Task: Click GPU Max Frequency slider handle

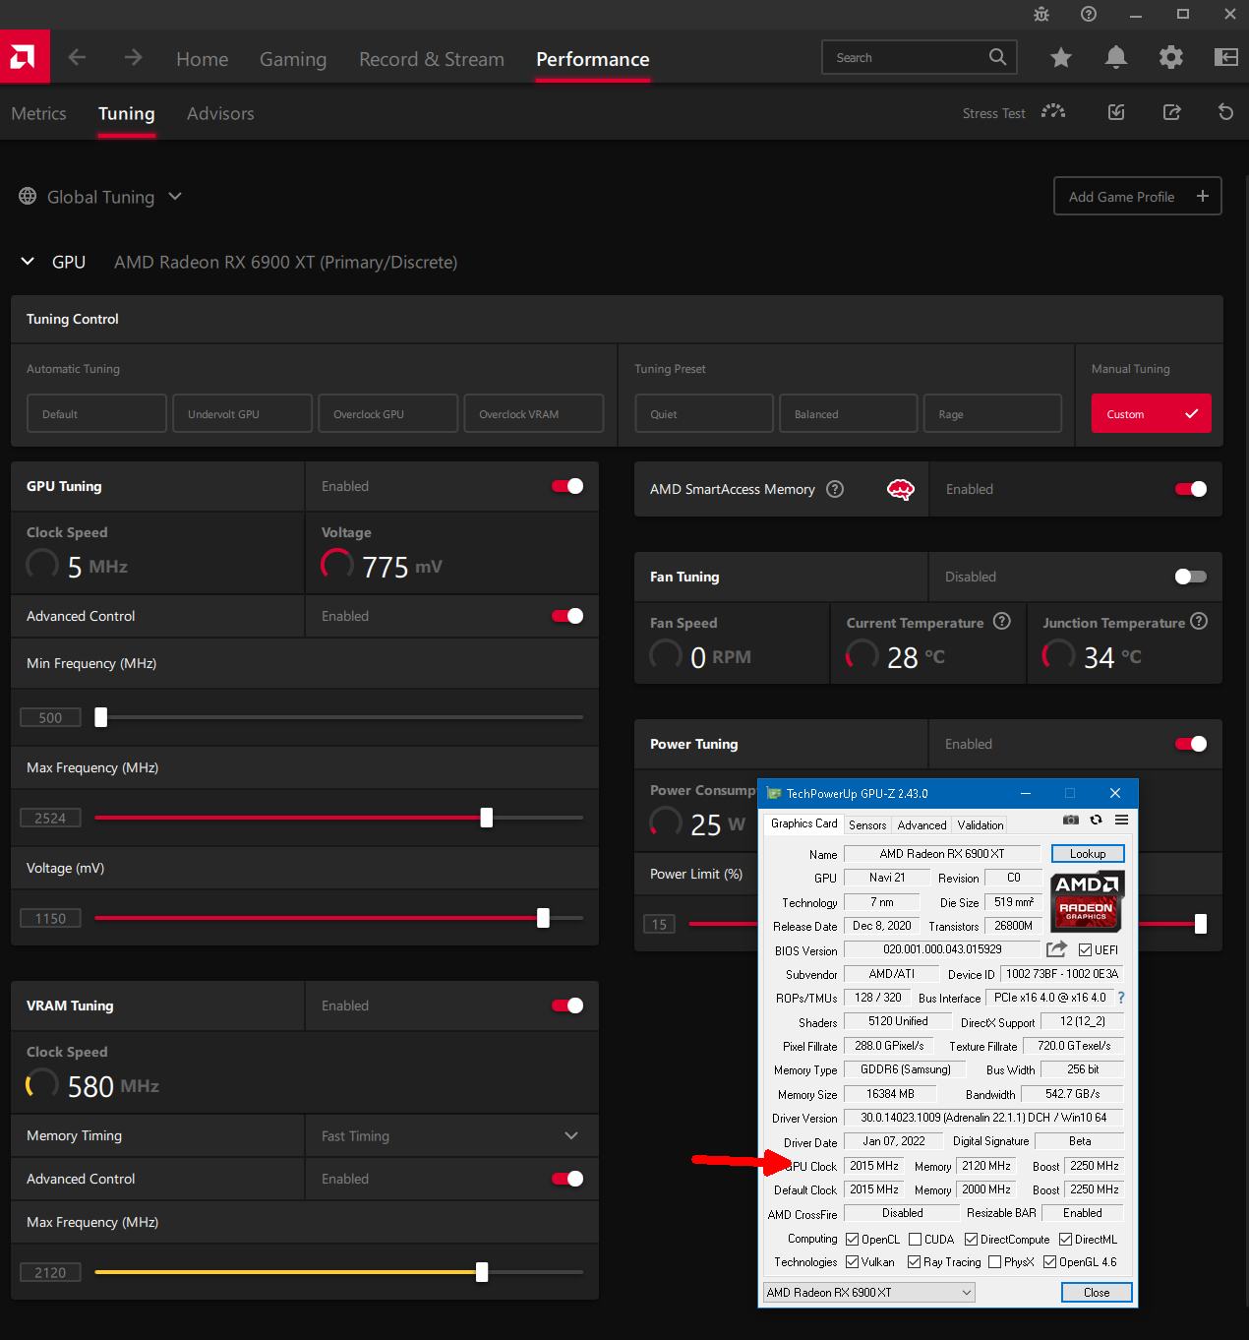Action: pos(486,818)
